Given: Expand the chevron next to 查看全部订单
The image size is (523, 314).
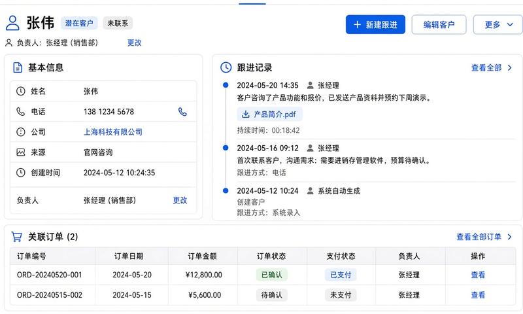Looking at the screenshot, I should [x=510, y=237].
